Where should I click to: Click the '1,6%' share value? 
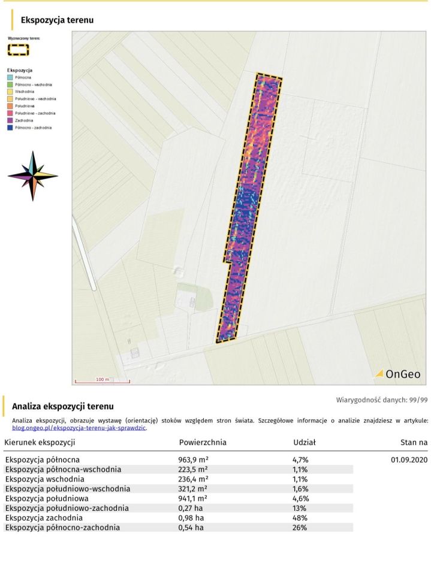[300, 489]
